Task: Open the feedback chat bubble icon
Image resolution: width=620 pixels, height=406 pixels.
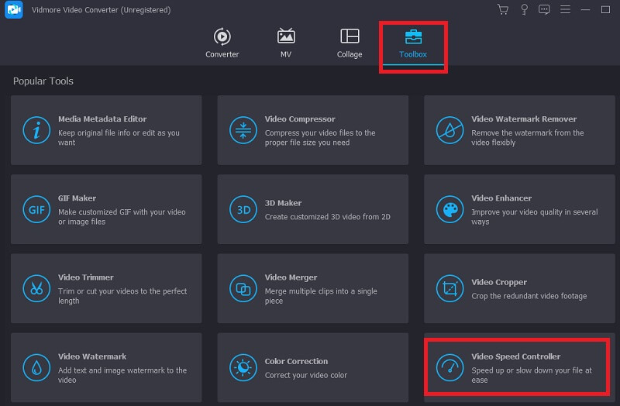Action: [x=544, y=10]
